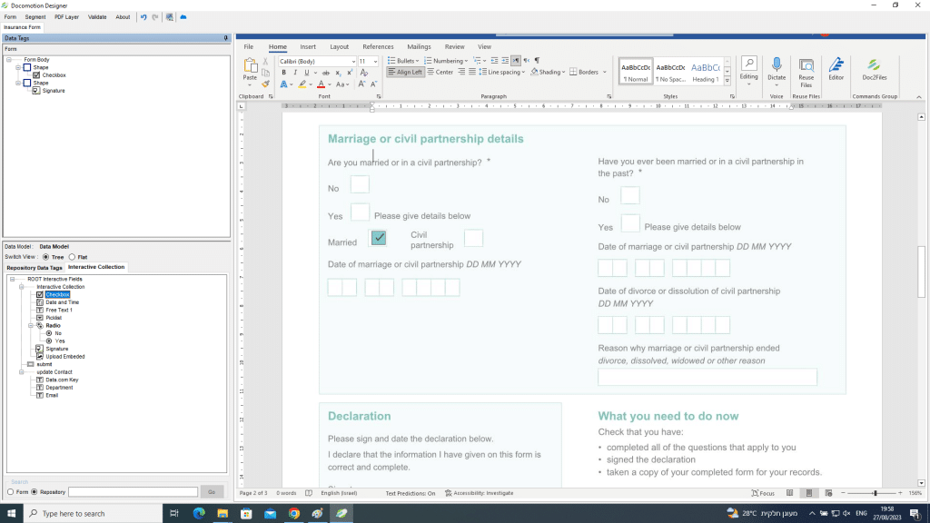Viewport: 930px width, 523px height.
Task: Click the Align Left paragraph button
Action: coord(407,72)
